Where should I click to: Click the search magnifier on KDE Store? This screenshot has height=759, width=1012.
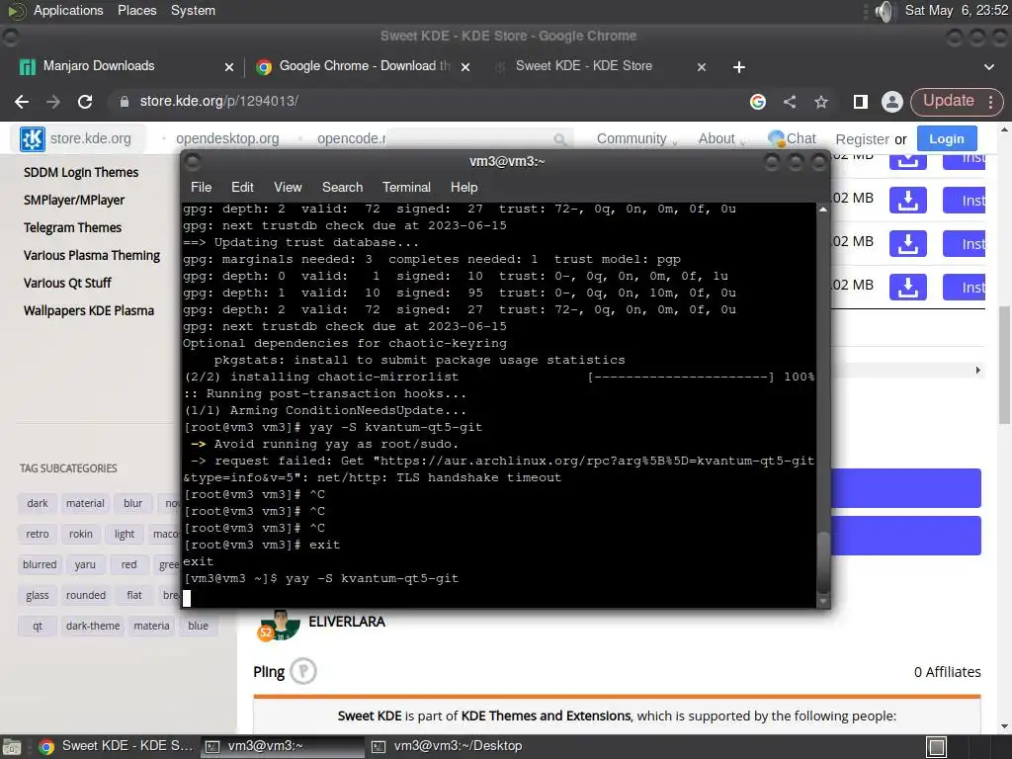click(560, 138)
